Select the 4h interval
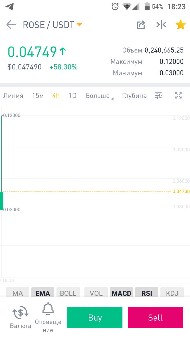Image resolution: width=190 pixels, height=338 pixels. tap(56, 96)
